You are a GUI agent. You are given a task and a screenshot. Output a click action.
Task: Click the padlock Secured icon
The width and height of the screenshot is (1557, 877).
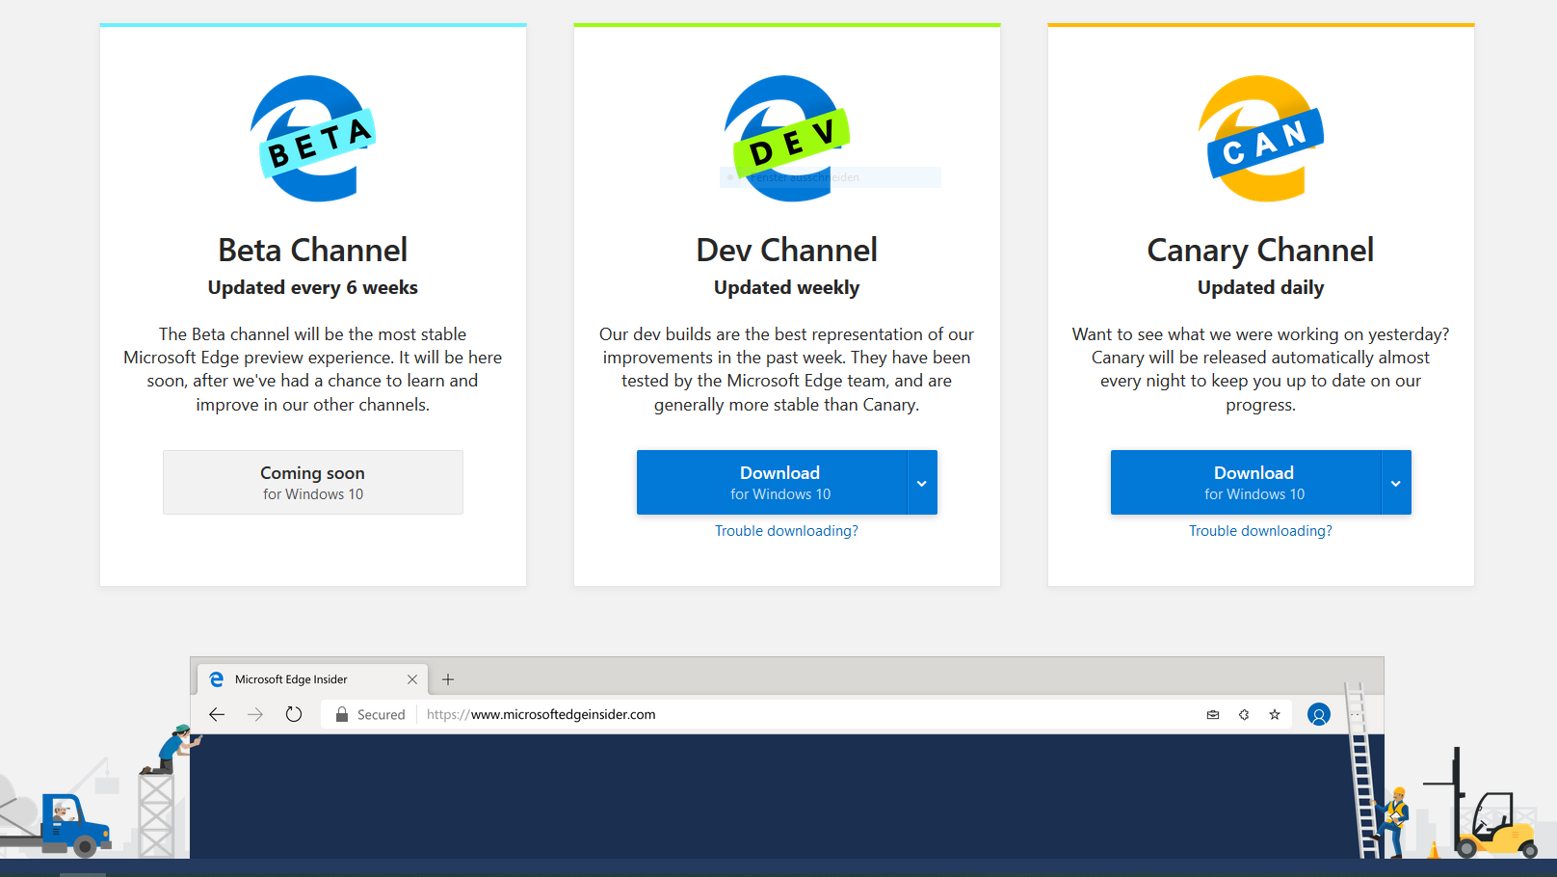pyautogui.click(x=341, y=714)
